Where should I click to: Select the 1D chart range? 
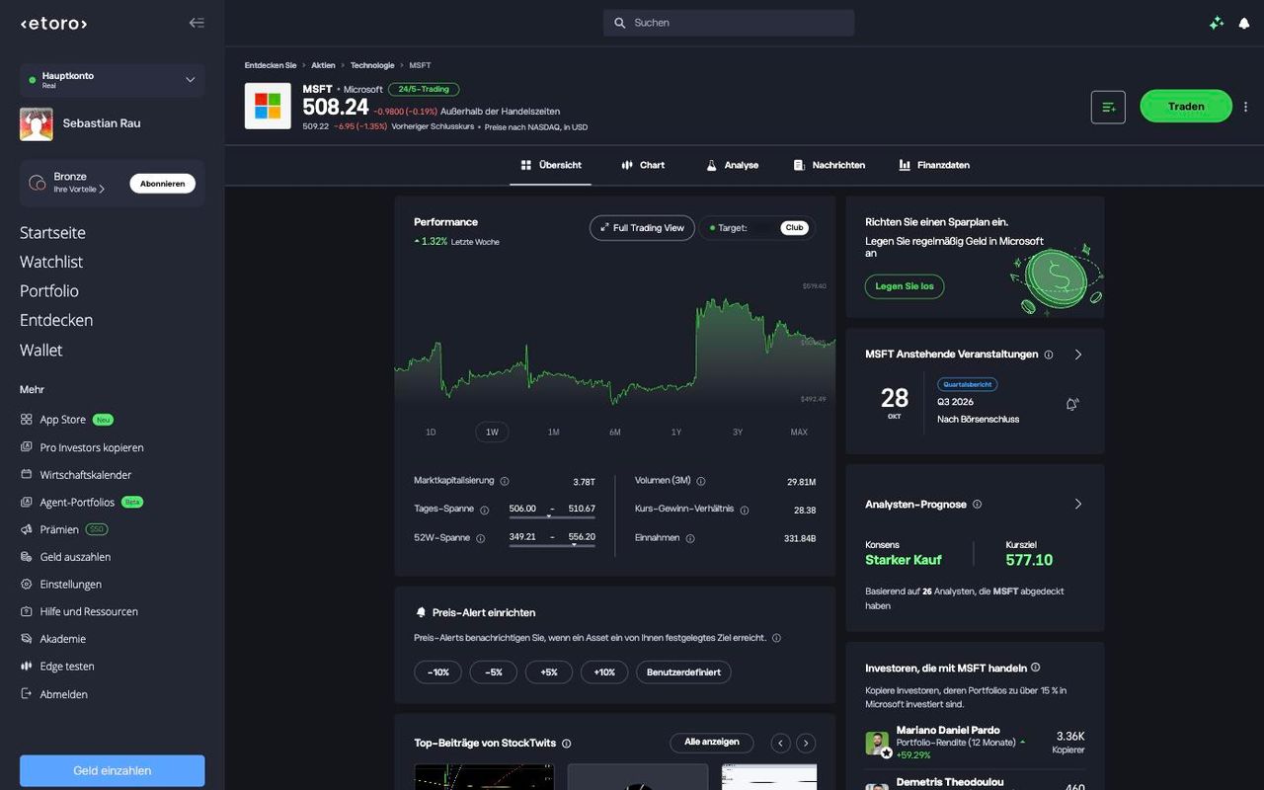(431, 433)
